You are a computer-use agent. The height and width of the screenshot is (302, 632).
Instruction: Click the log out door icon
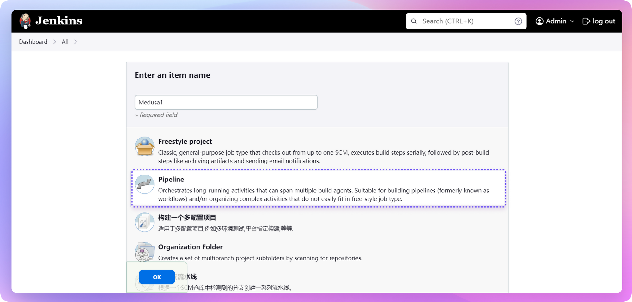pyautogui.click(x=586, y=21)
